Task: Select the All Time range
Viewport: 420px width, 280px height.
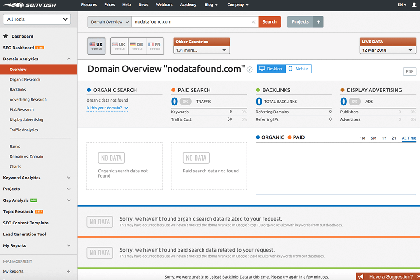Action: pos(409,138)
